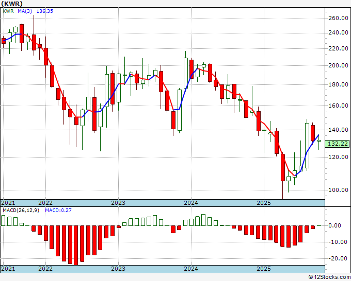Click the 260.00 price axis label
The width and height of the screenshot is (351, 281).
(x=338, y=19)
